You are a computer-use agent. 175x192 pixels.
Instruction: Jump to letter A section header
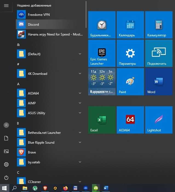(x=18, y=84)
